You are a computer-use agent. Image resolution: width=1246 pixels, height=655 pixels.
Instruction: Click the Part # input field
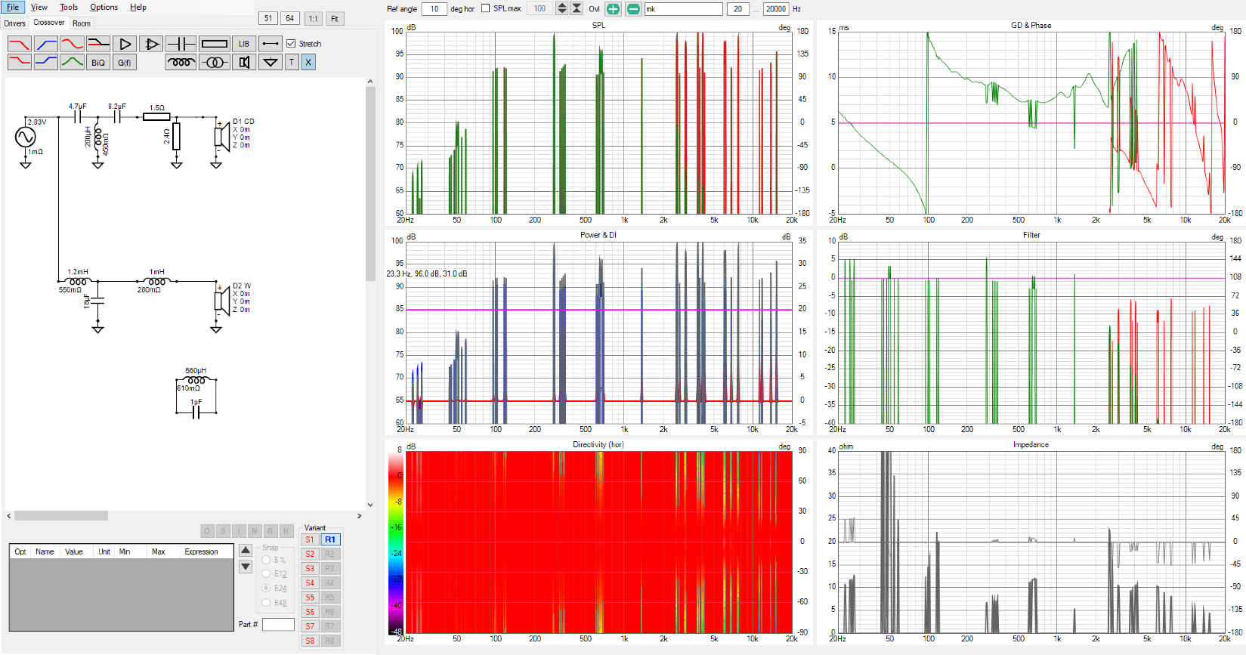[278, 624]
